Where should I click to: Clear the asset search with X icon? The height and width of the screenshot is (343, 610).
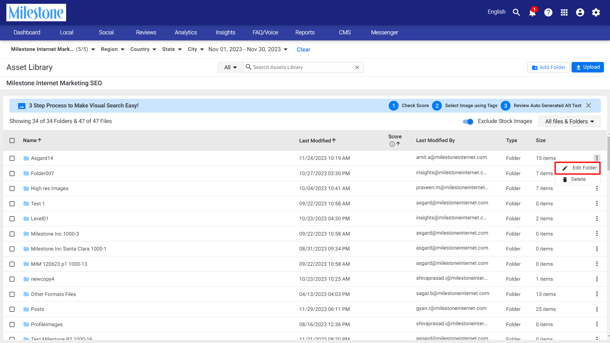tap(357, 67)
